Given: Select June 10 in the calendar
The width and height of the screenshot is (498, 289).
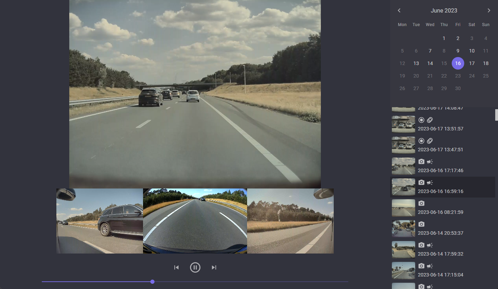Looking at the screenshot, I should 472,51.
